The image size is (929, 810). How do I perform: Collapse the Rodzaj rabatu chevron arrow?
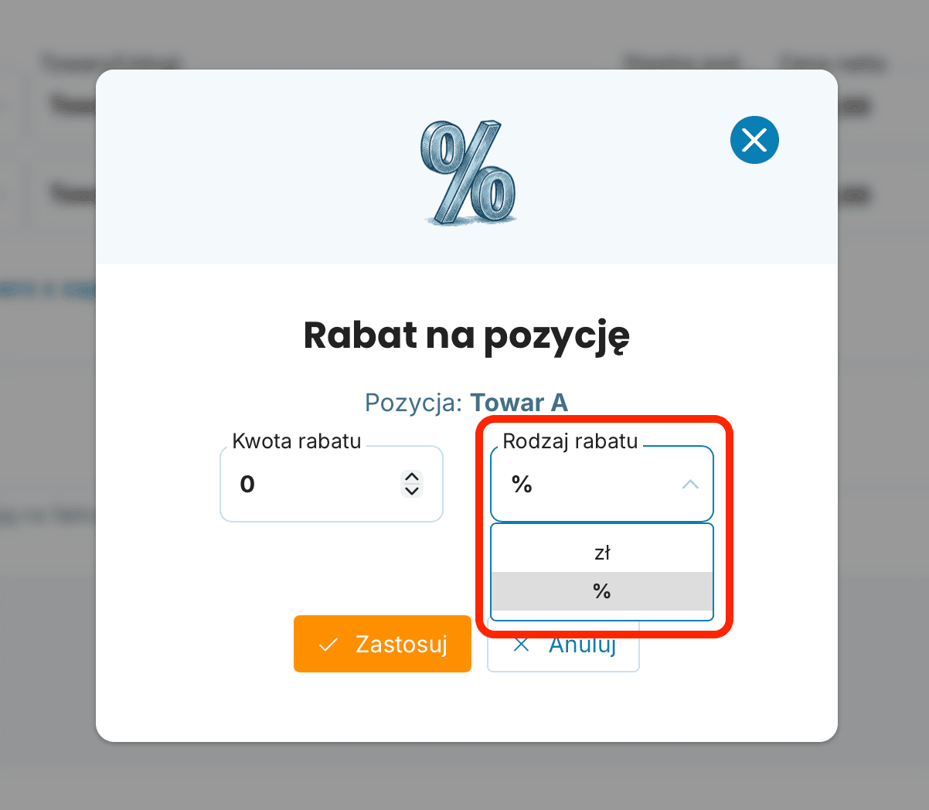[690, 485]
